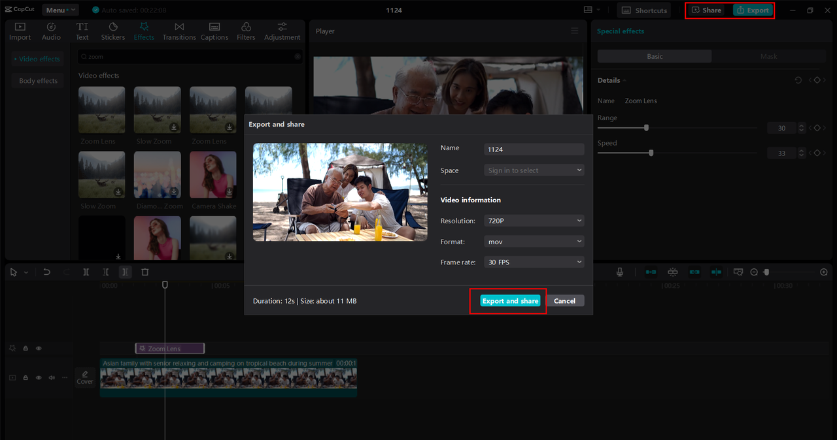Adjust the Speed slider handle
Viewport: 837px width, 440px height.
[x=651, y=153]
